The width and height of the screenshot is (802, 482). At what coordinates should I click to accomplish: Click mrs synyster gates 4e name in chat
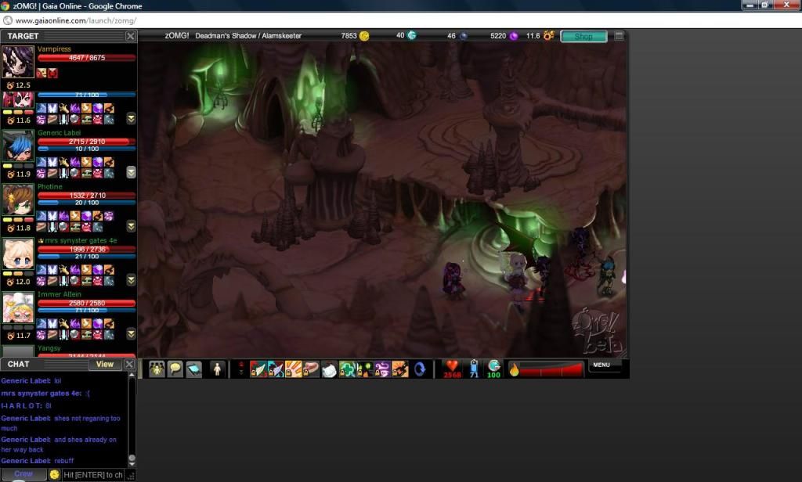(x=42, y=393)
